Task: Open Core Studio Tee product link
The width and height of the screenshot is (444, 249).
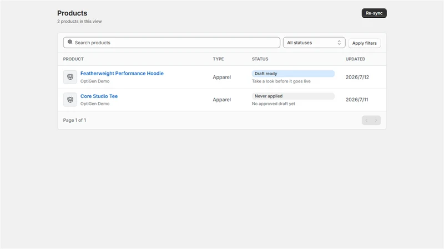Action: click(99, 96)
